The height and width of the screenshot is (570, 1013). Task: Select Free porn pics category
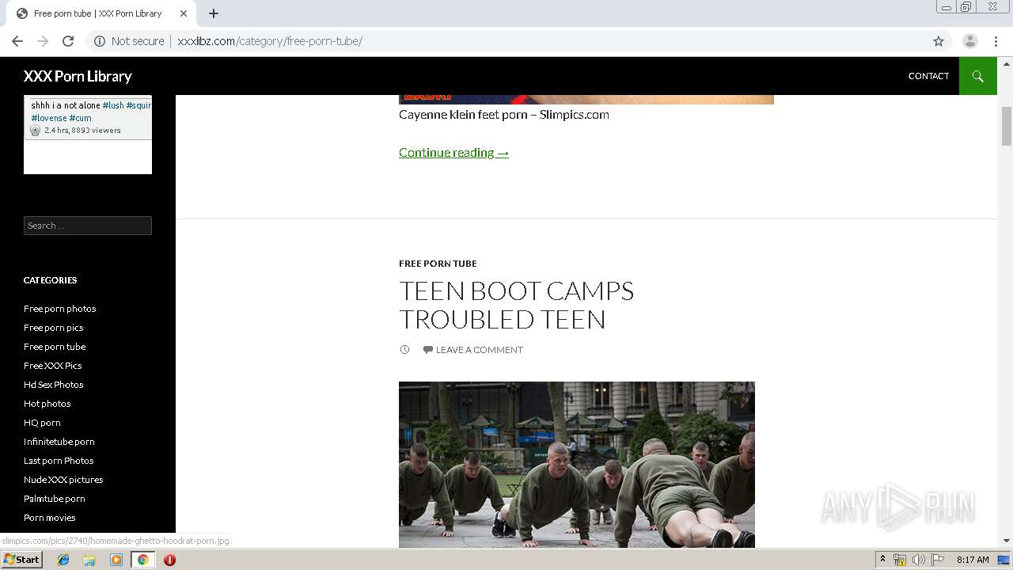[x=53, y=328]
